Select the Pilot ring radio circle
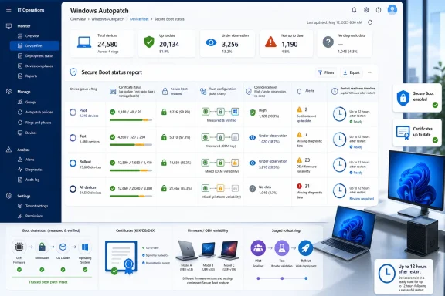Viewport: 445px width, 296px height. (73, 113)
